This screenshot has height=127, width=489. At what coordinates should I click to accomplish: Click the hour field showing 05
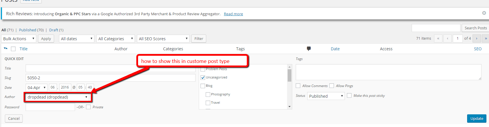tap(81, 87)
